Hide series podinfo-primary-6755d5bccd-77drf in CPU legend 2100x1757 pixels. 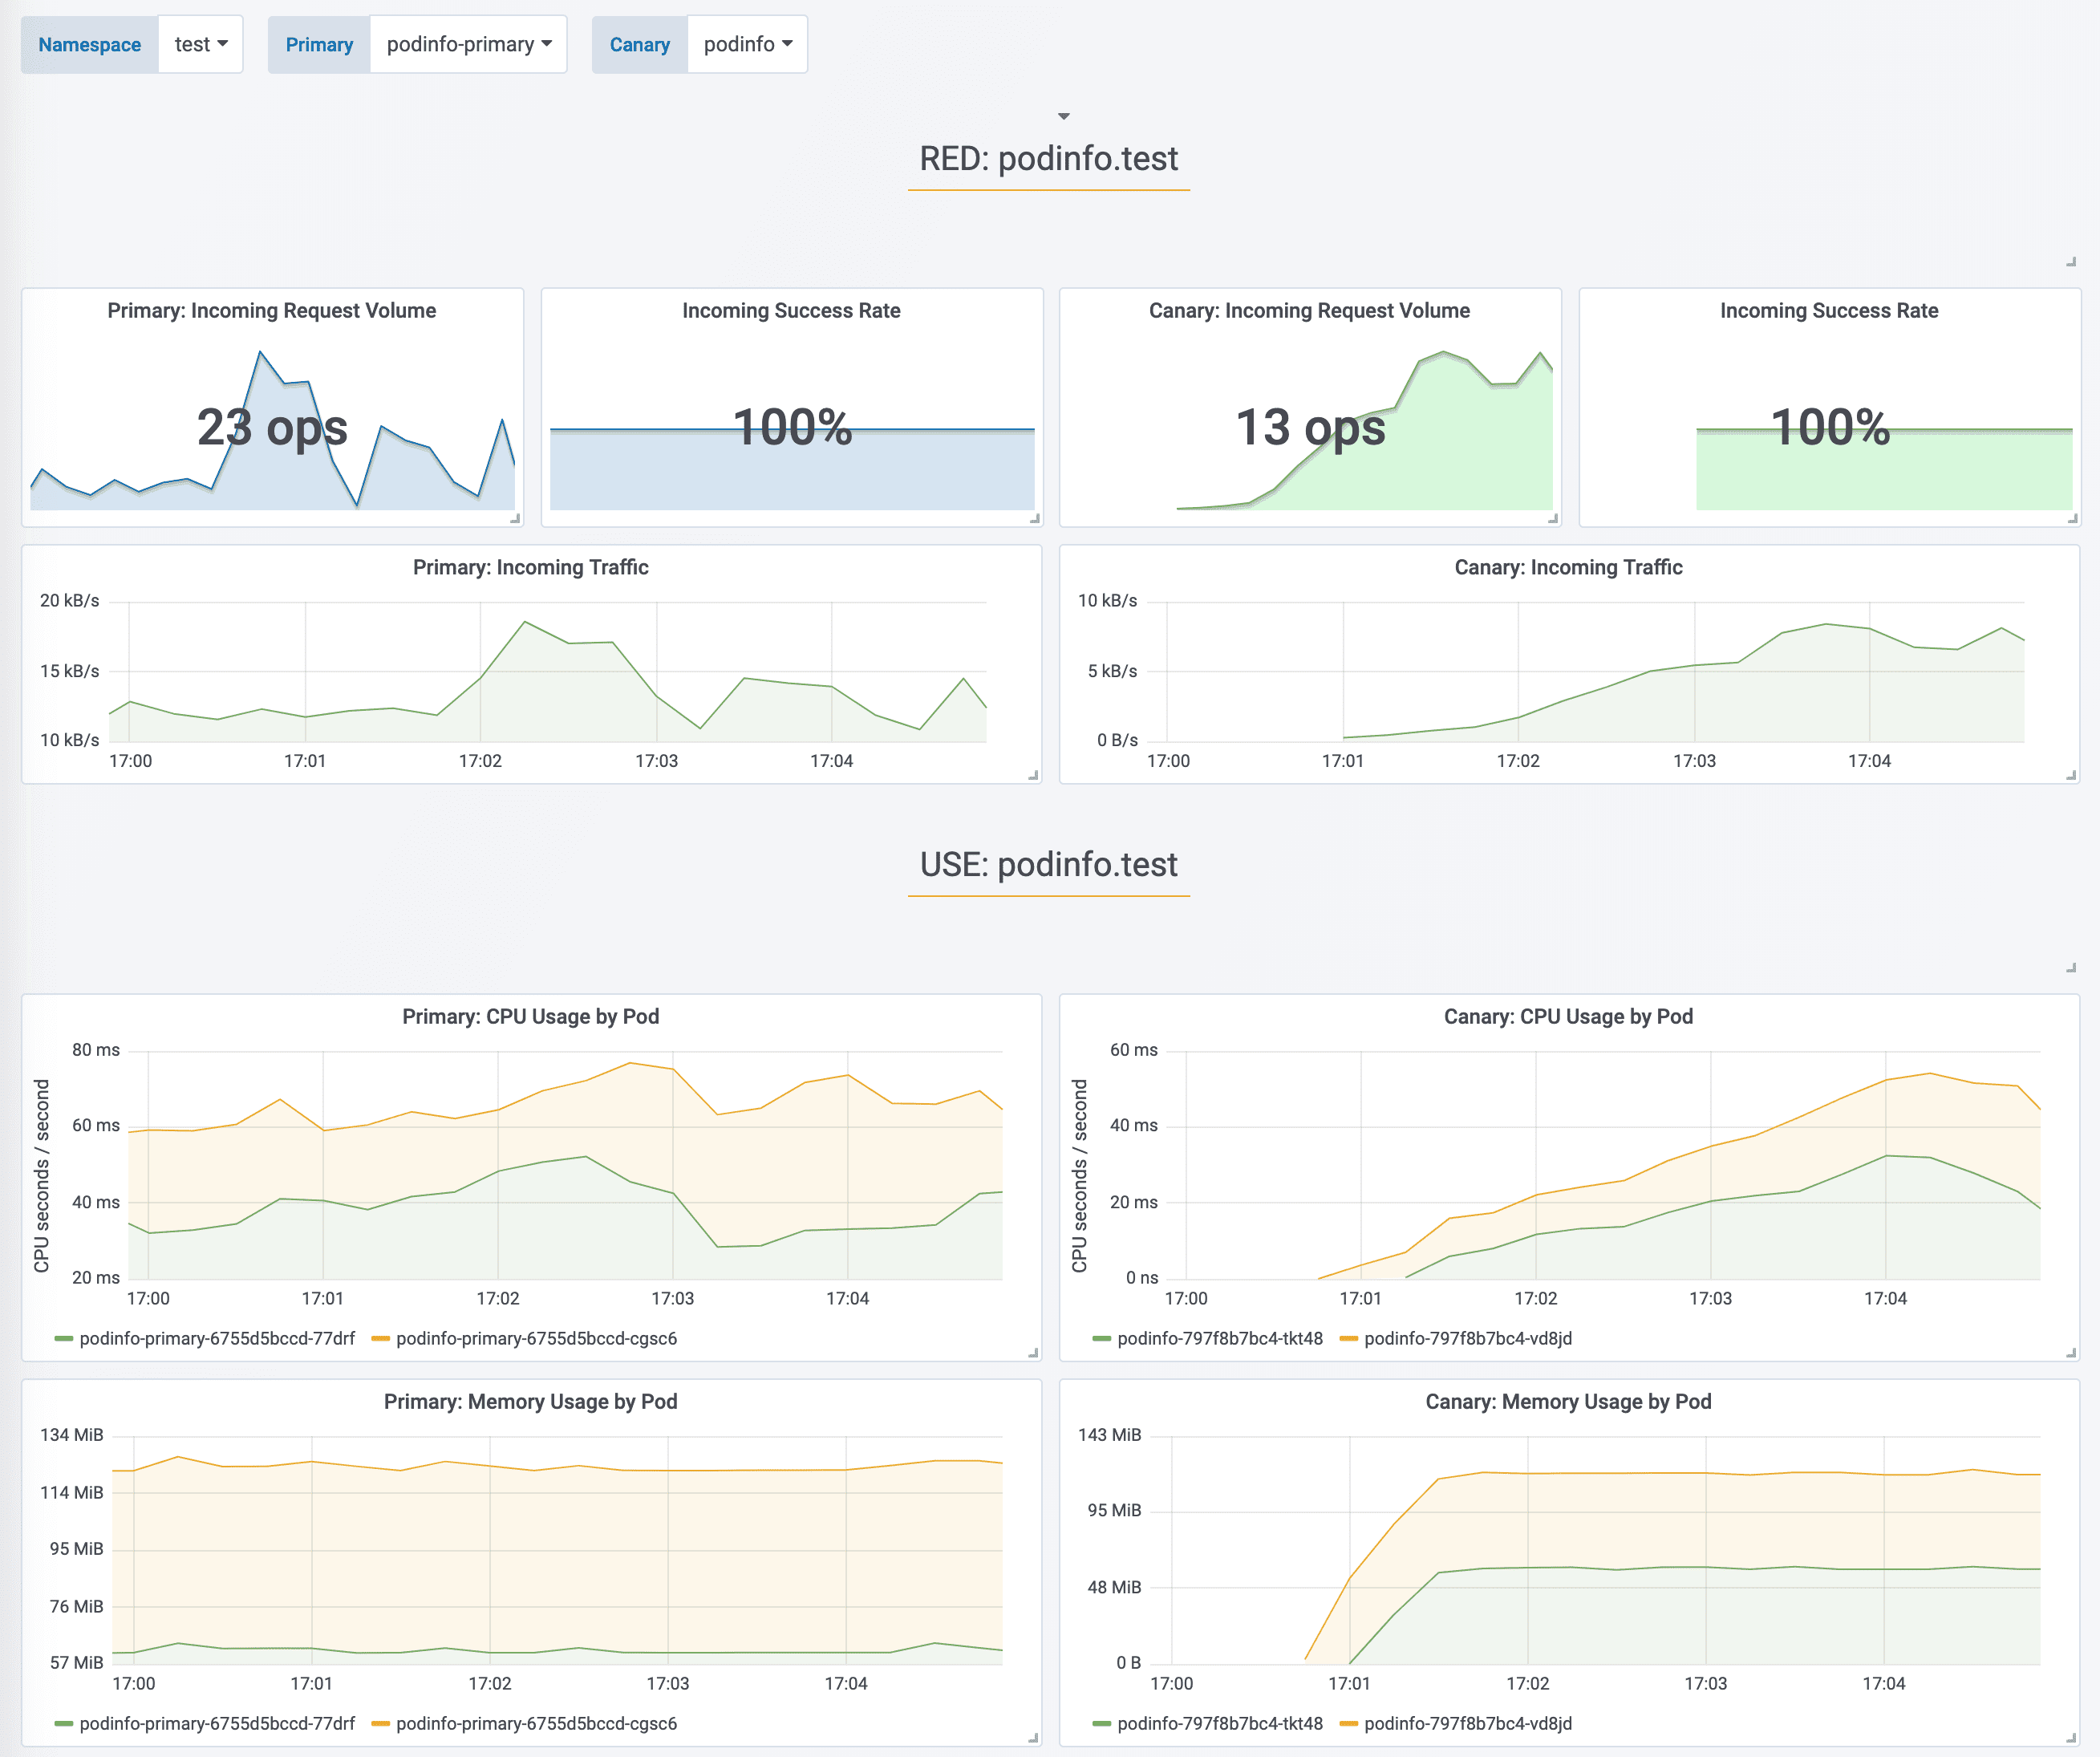(218, 1338)
